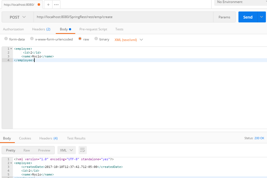This screenshot has width=267, height=178.
Task: Switch response view to Pretty
Action: [10, 150]
